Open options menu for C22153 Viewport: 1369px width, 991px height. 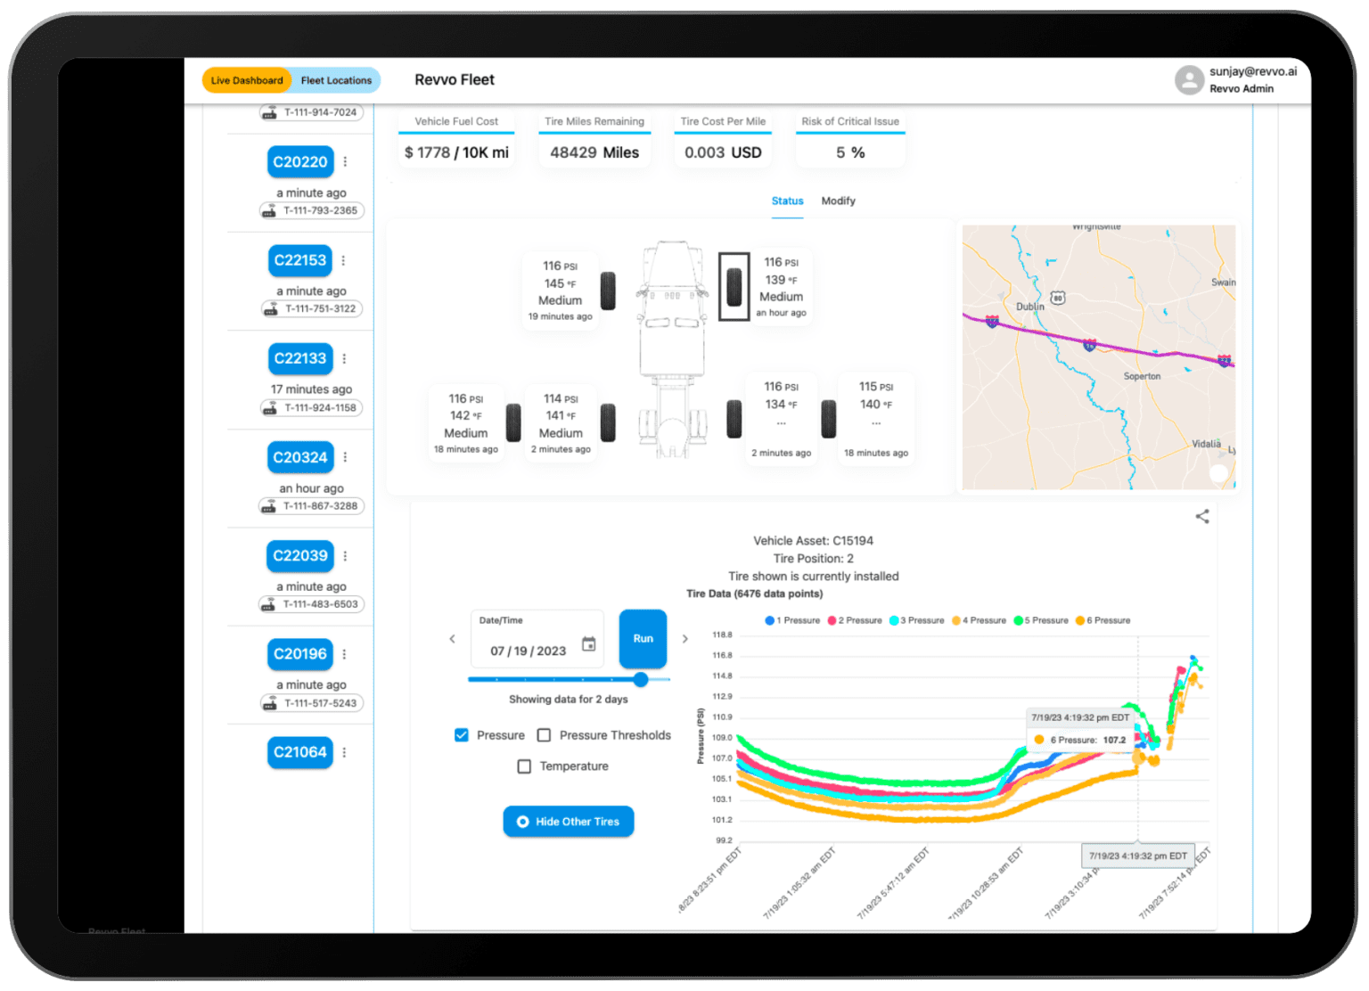click(343, 260)
